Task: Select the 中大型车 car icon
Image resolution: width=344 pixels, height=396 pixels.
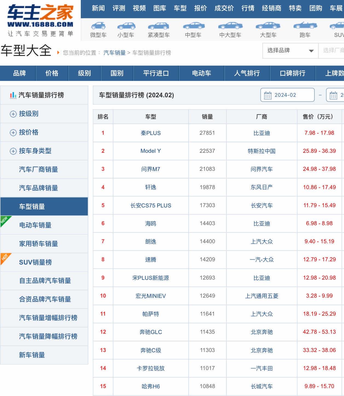Action: (230, 26)
